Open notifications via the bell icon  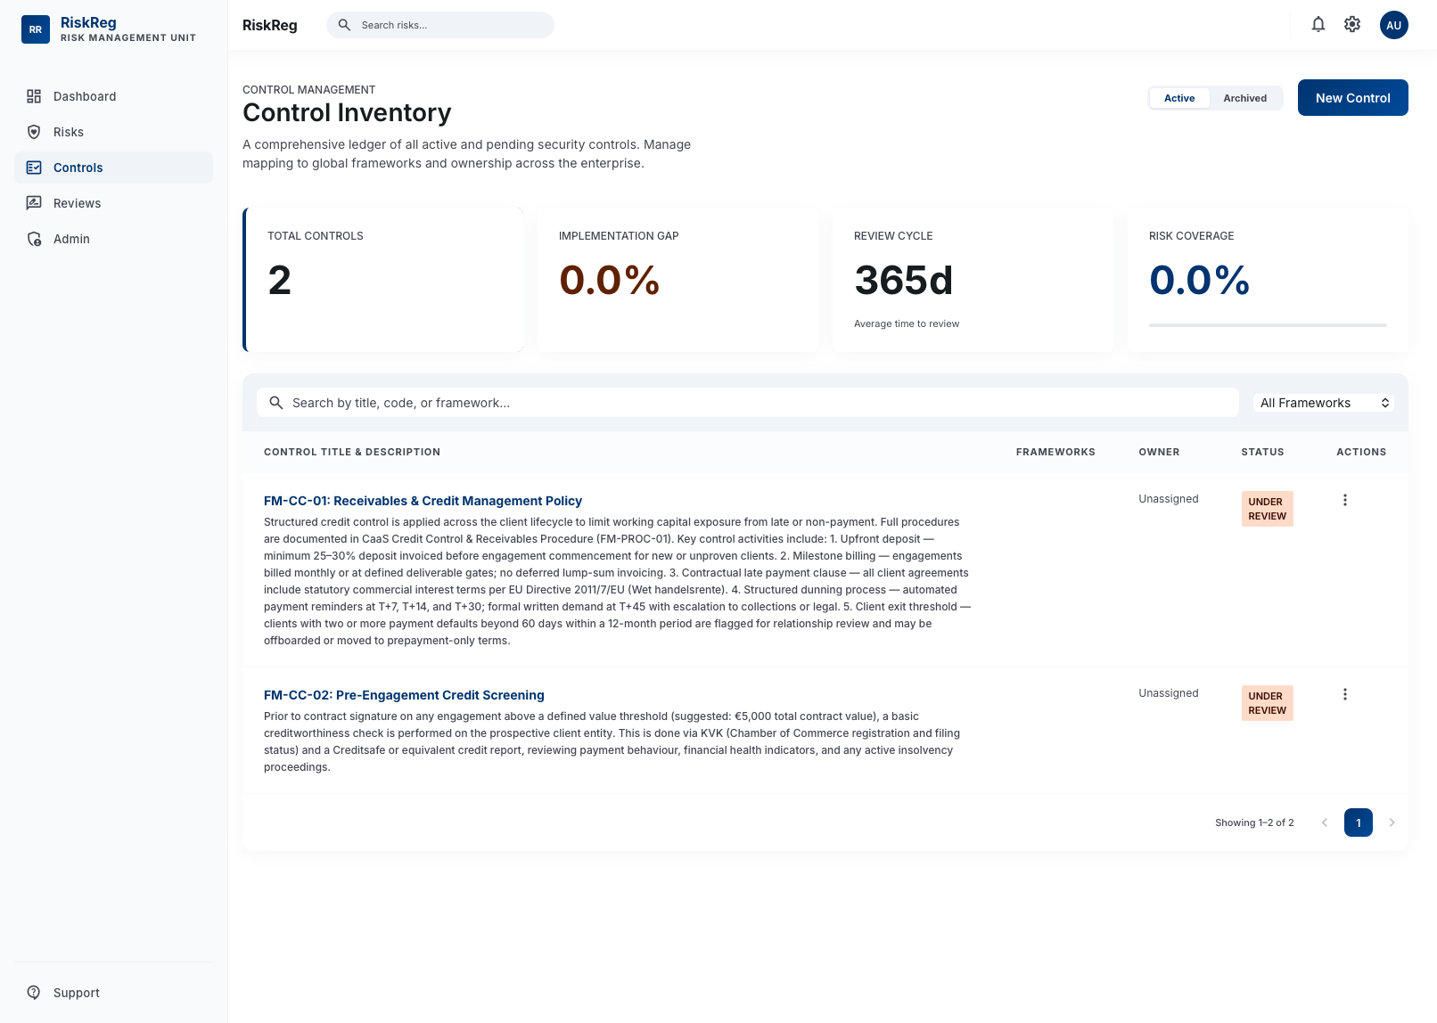point(1318,24)
